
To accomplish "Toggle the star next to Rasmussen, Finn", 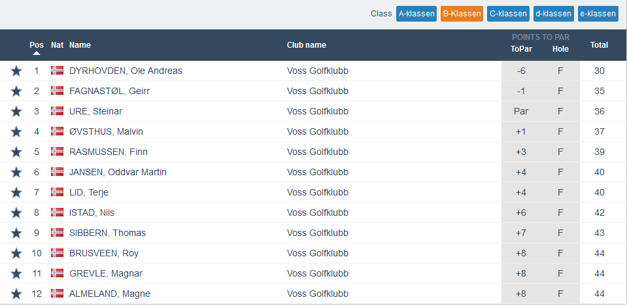I will [16, 152].
